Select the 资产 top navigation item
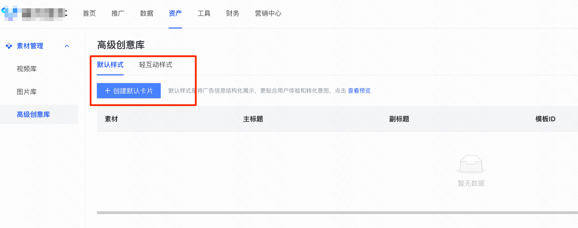 pos(175,14)
